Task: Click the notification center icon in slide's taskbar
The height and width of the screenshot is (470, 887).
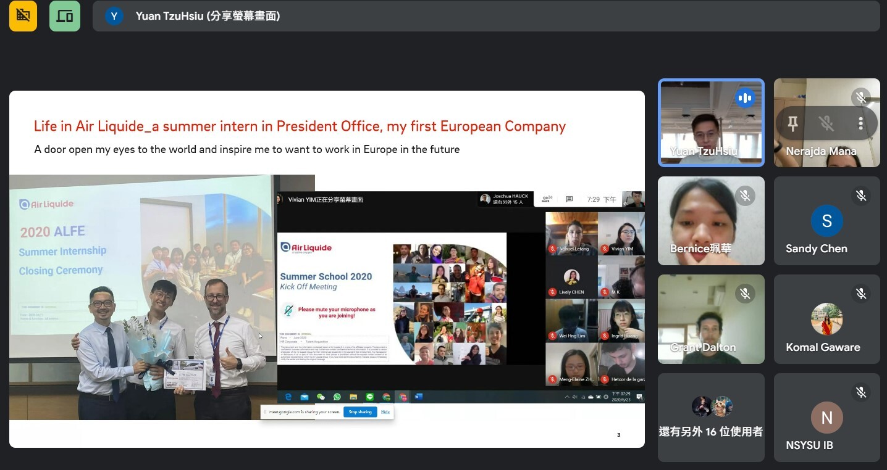Action: tap(639, 397)
